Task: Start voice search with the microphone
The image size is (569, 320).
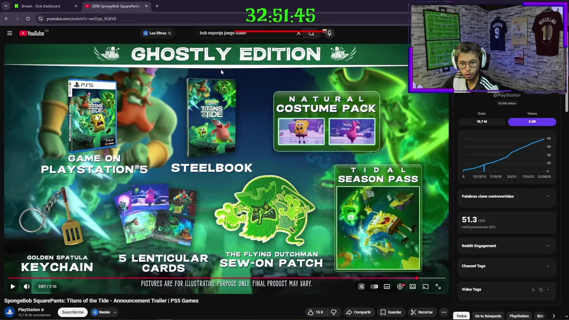Action: click(329, 33)
